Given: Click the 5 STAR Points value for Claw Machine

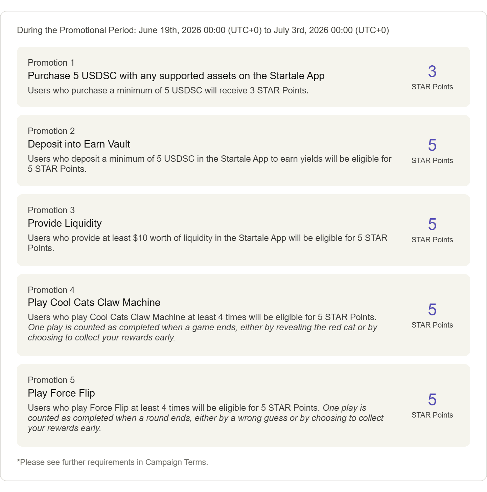Looking at the screenshot, I should (432, 316).
